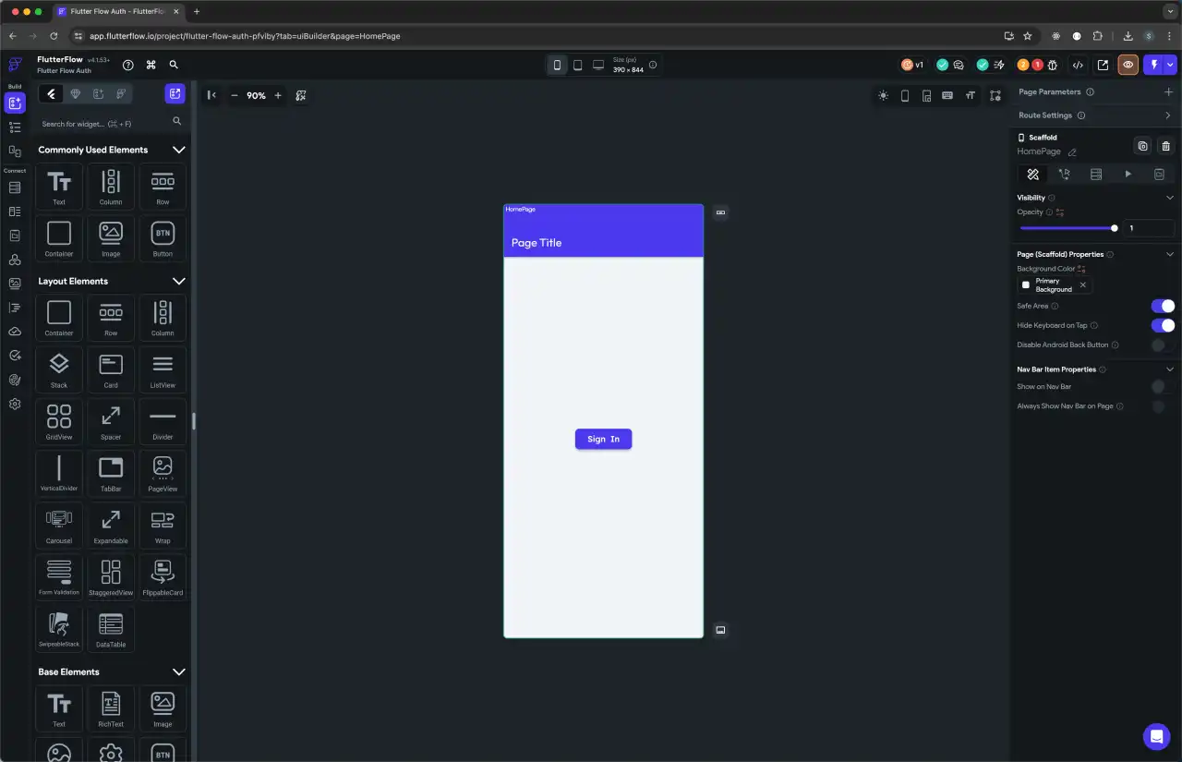Remove the Primary Background color swatch
The height and width of the screenshot is (762, 1182).
pos(1082,284)
